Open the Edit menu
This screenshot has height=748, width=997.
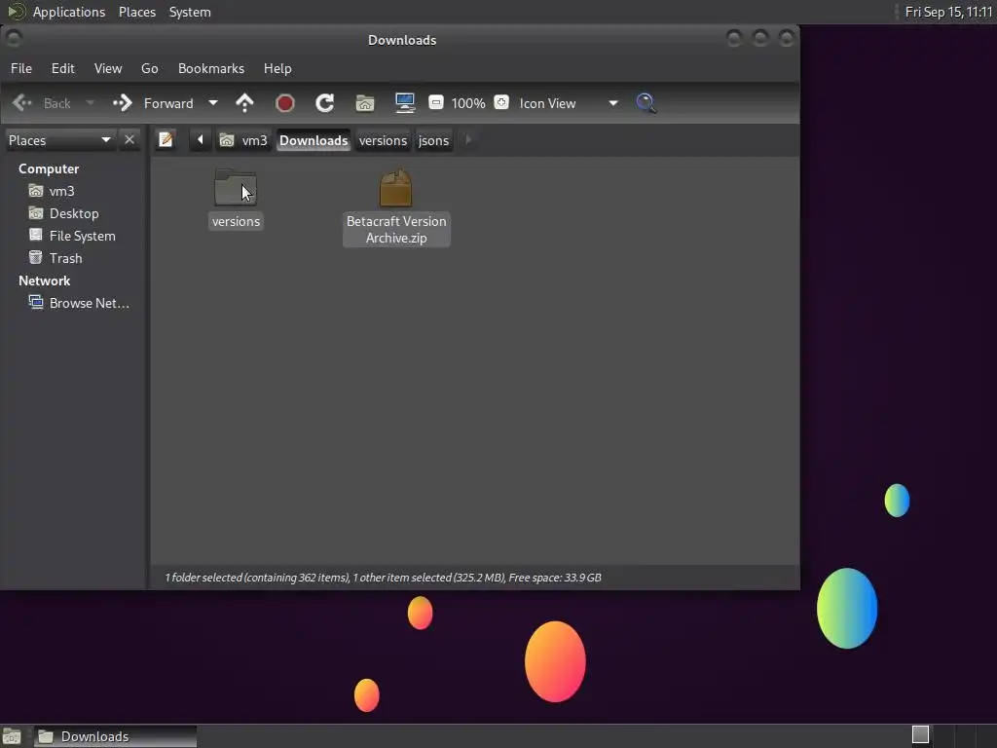coord(63,68)
